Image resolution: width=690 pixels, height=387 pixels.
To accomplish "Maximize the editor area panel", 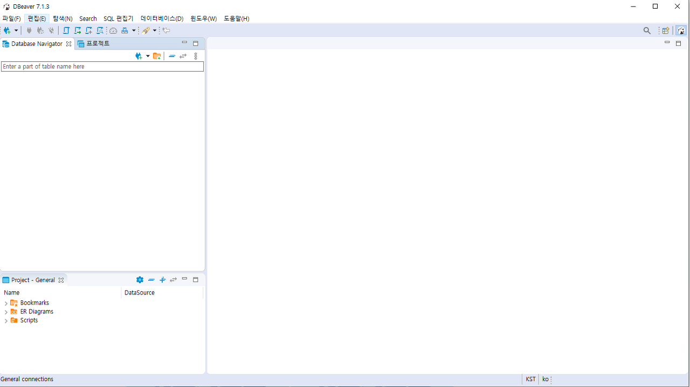I will 678,43.
